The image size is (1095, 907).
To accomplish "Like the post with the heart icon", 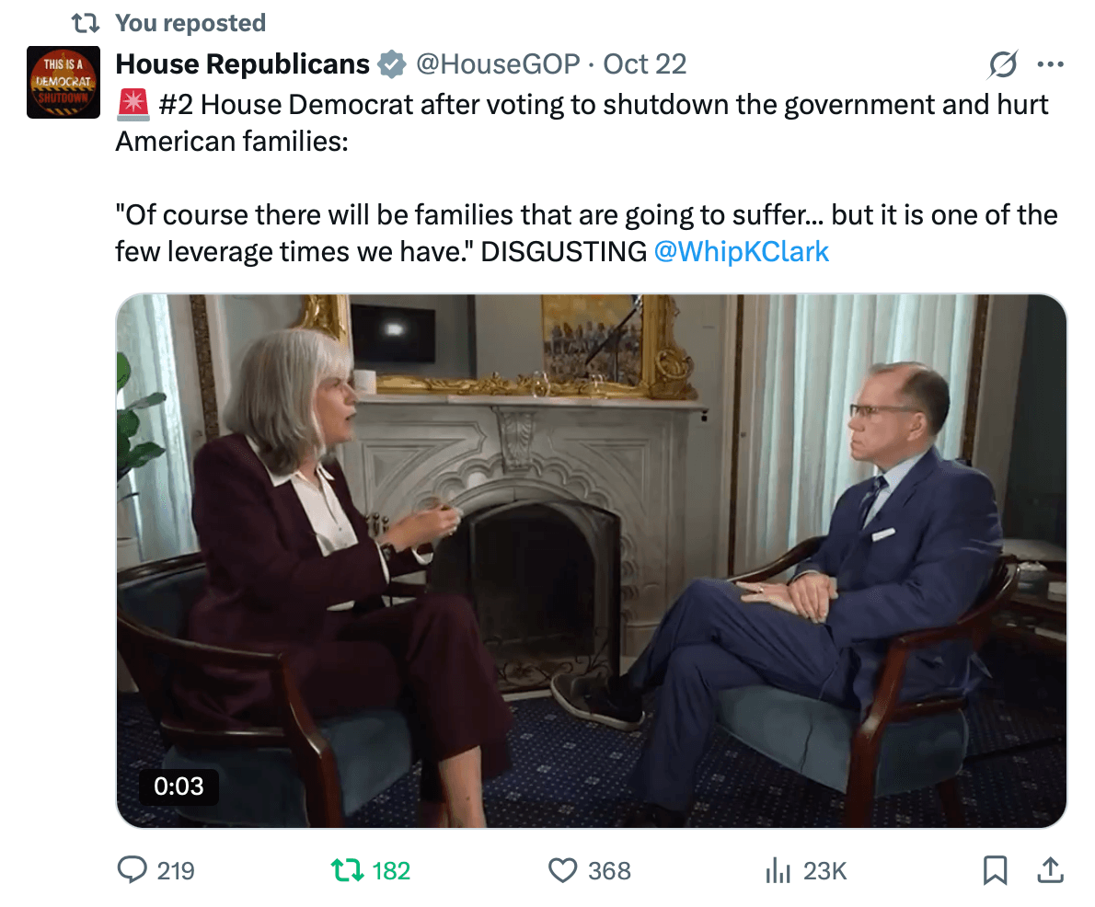I will click(x=561, y=870).
